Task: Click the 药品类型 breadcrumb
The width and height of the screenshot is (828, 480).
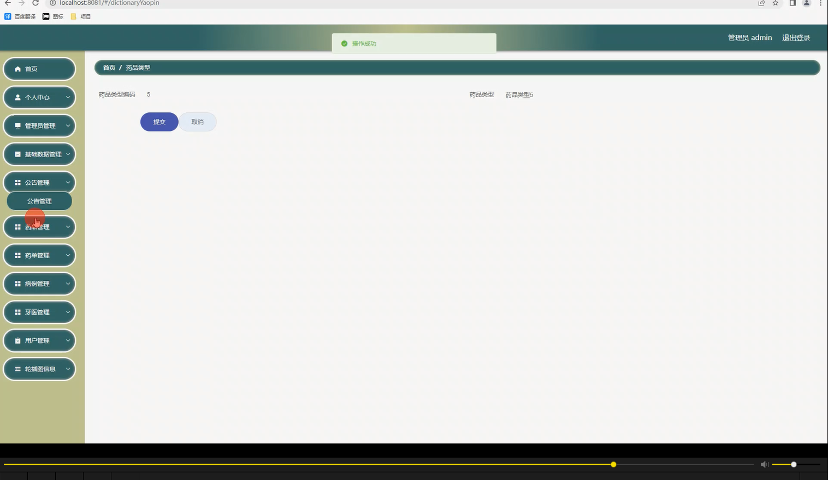Action: 138,68
